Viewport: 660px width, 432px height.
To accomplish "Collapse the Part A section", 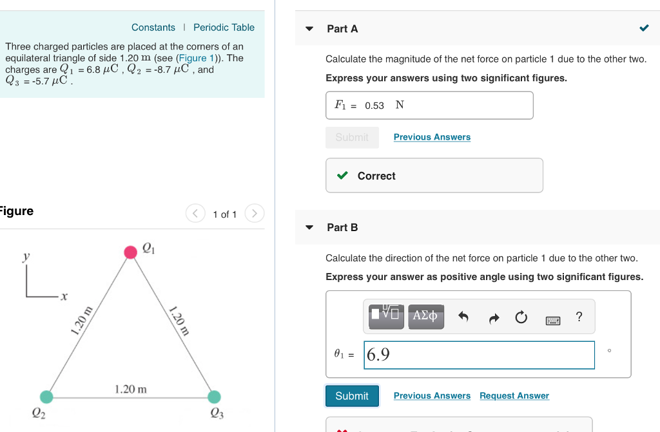I will pos(308,28).
